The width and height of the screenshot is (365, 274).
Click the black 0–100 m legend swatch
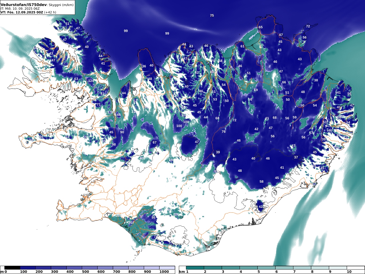pyautogui.click(x=12, y=268)
